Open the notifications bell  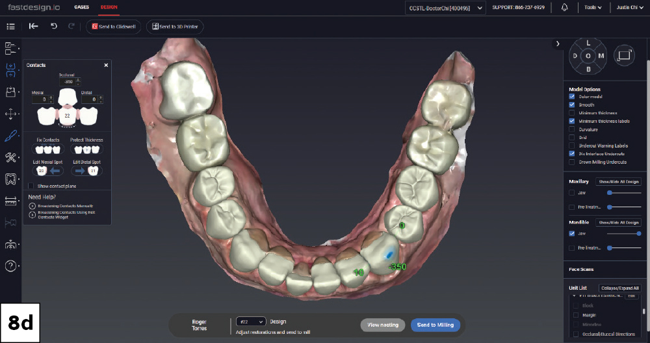click(x=565, y=7)
